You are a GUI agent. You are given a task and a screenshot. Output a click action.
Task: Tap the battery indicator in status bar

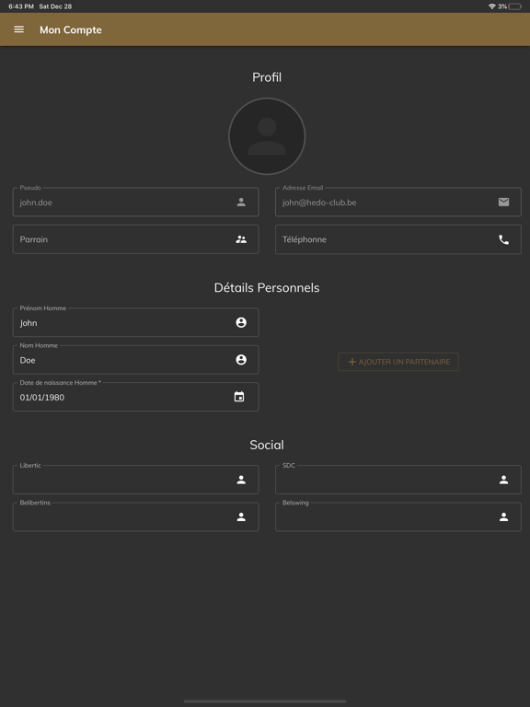click(x=514, y=6)
